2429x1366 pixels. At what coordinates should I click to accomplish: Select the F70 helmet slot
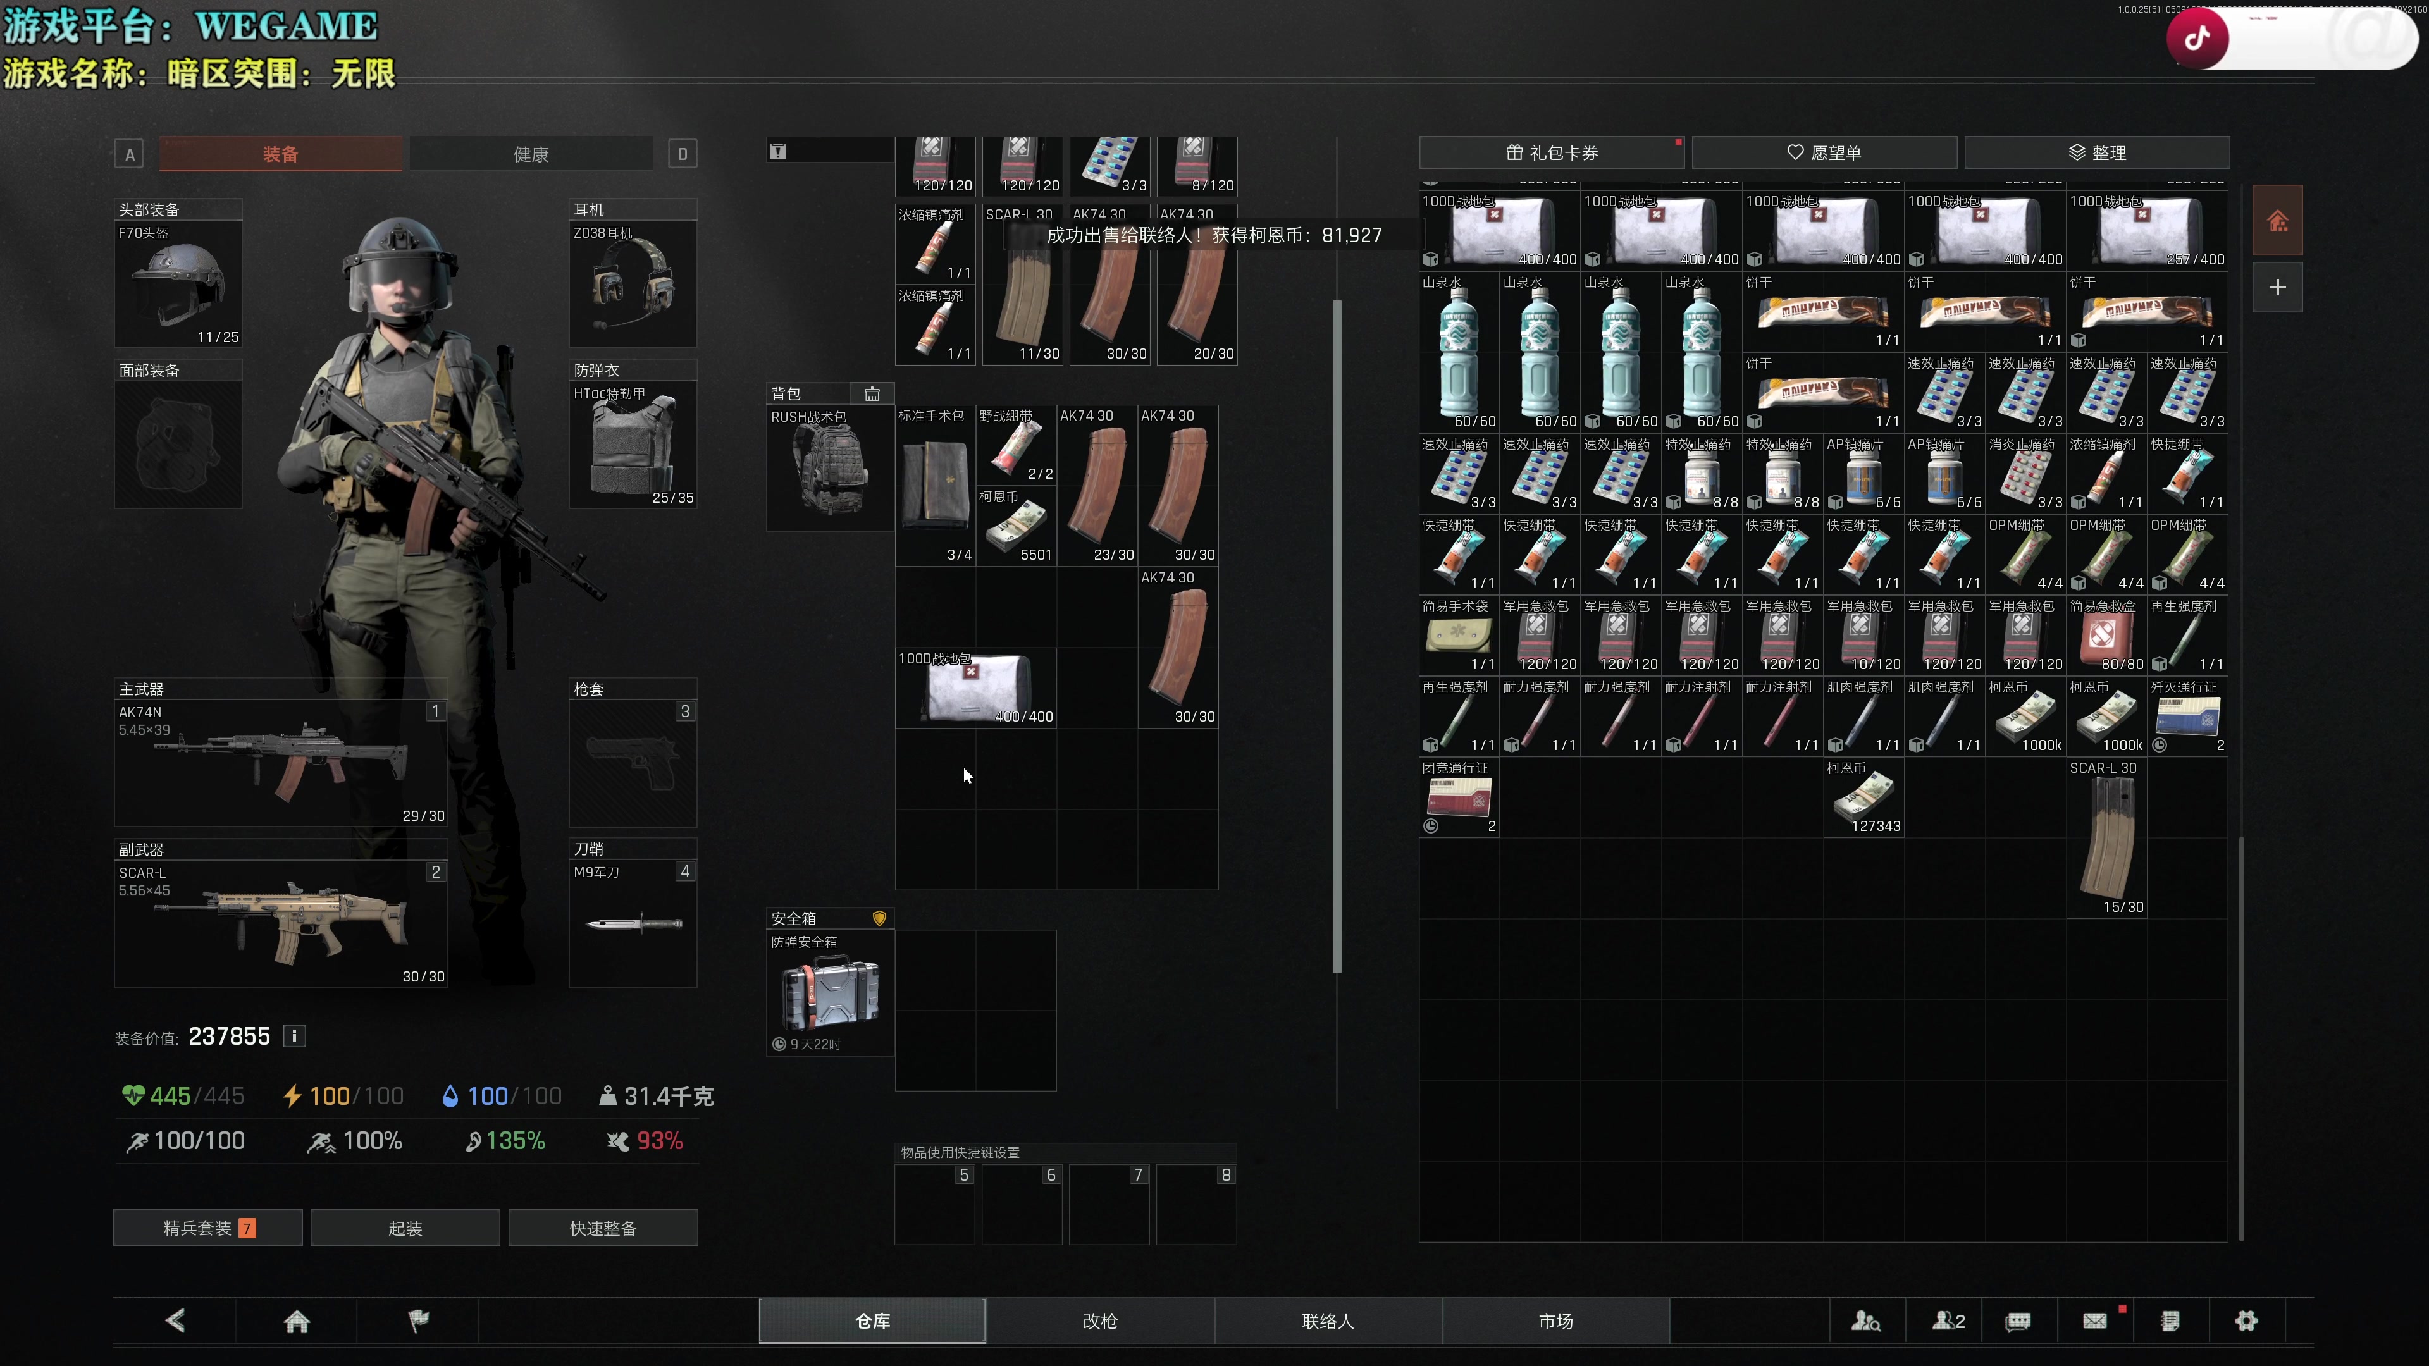pyautogui.click(x=178, y=284)
